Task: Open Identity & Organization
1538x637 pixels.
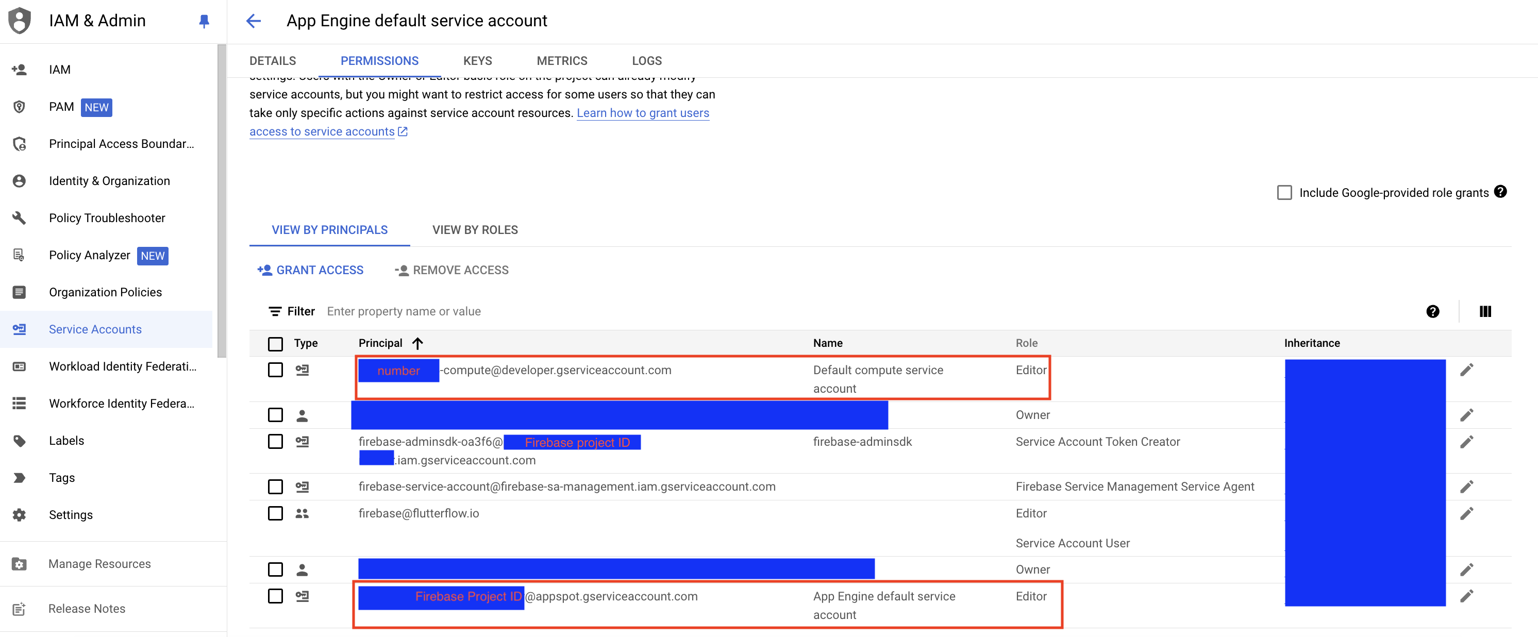Action: click(106, 181)
